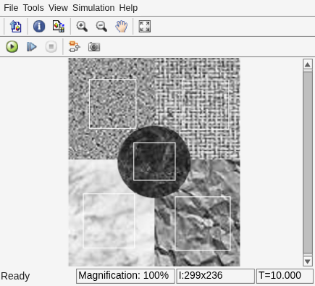Open the video information icon
The height and width of the screenshot is (286, 315).
pyautogui.click(x=39, y=26)
